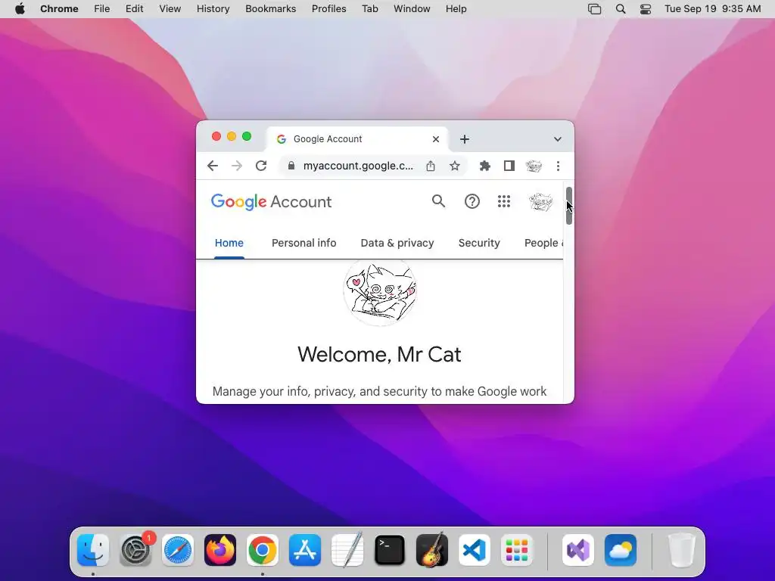Minimize Chrome with the yellow button

(232, 136)
